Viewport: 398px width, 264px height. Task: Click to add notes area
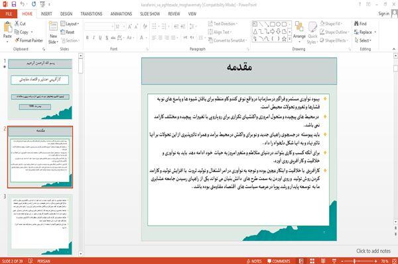(373, 251)
